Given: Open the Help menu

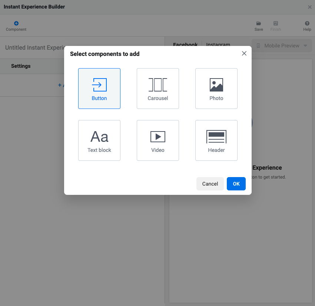Looking at the screenshot, I should tap(307, 26).
